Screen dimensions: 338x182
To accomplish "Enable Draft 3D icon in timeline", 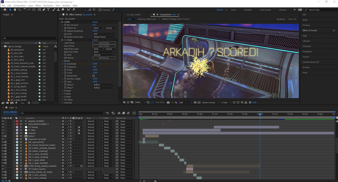I will pos(113,113).
